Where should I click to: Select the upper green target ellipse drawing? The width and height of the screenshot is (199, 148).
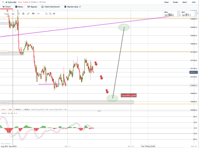click(124, 27)
